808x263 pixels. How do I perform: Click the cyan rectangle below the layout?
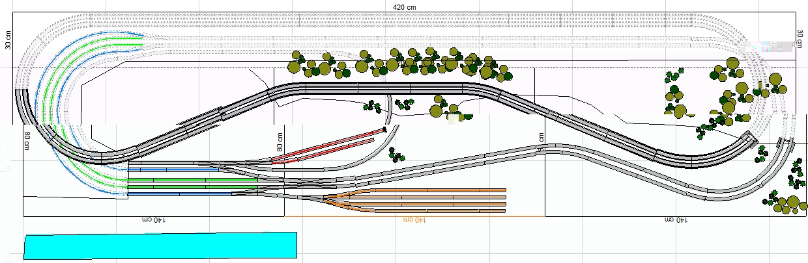point(160,245)
